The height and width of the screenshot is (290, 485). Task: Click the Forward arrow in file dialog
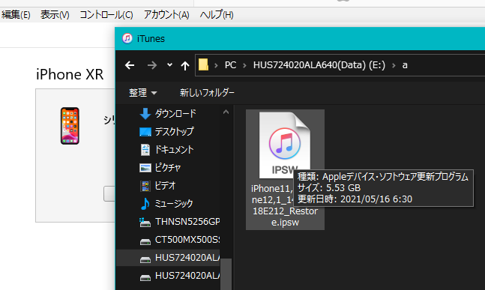click(x=152, y=65)
